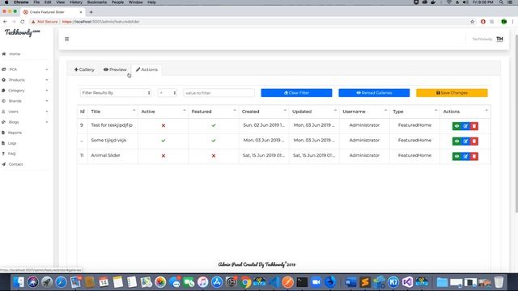This screenshot has height=291, width=518.
Task: Delete the 'Some tjljsjd vkjk' gallery row
Action: click(474, 141)
